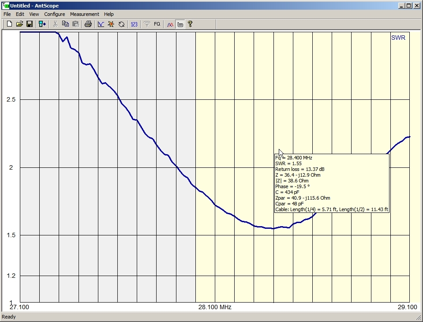Click the FQ frequency settings icon
This screenshot has height=322, width=423.
pyautogui.click(x=157, y=24)
